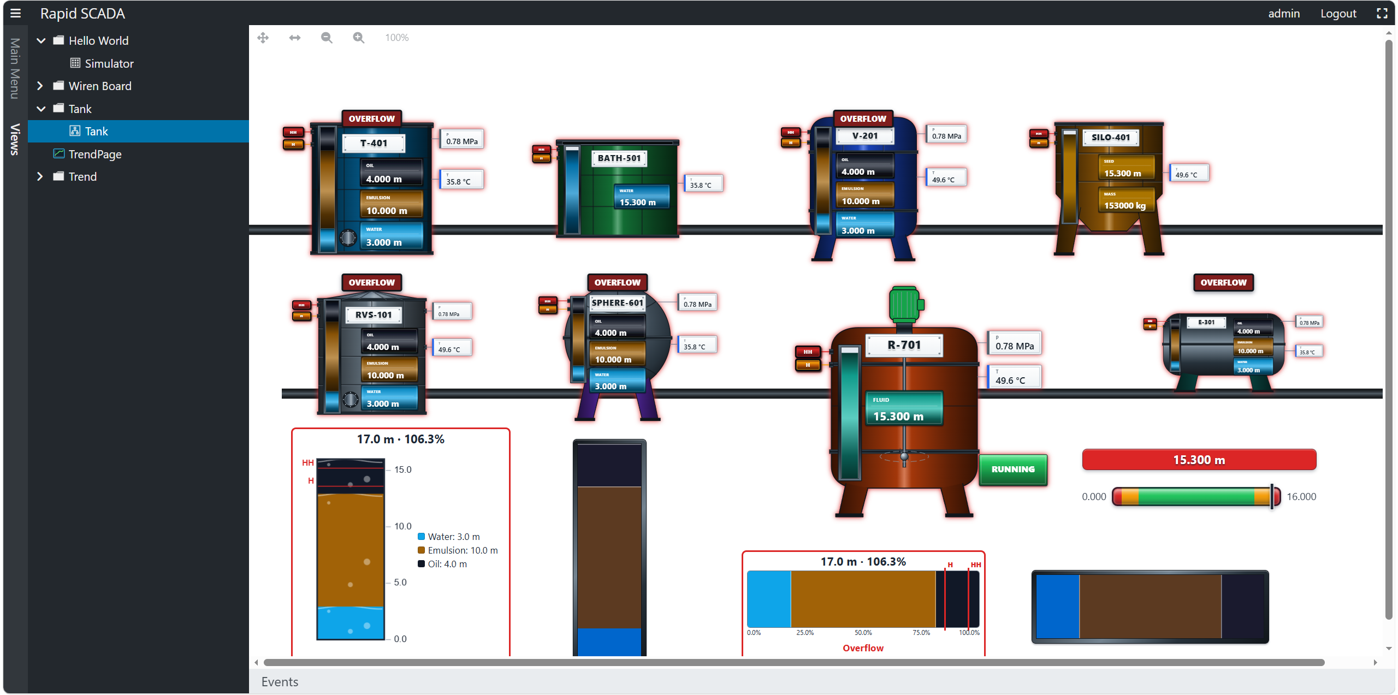Zoom in on the scheme
The height and width of the screenshot is (695, 1398).
[x=359, y=38]
